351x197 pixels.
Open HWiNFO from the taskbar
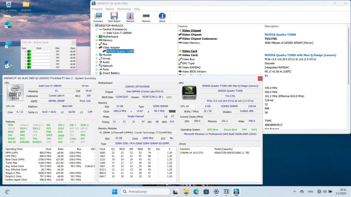point(236,191)
